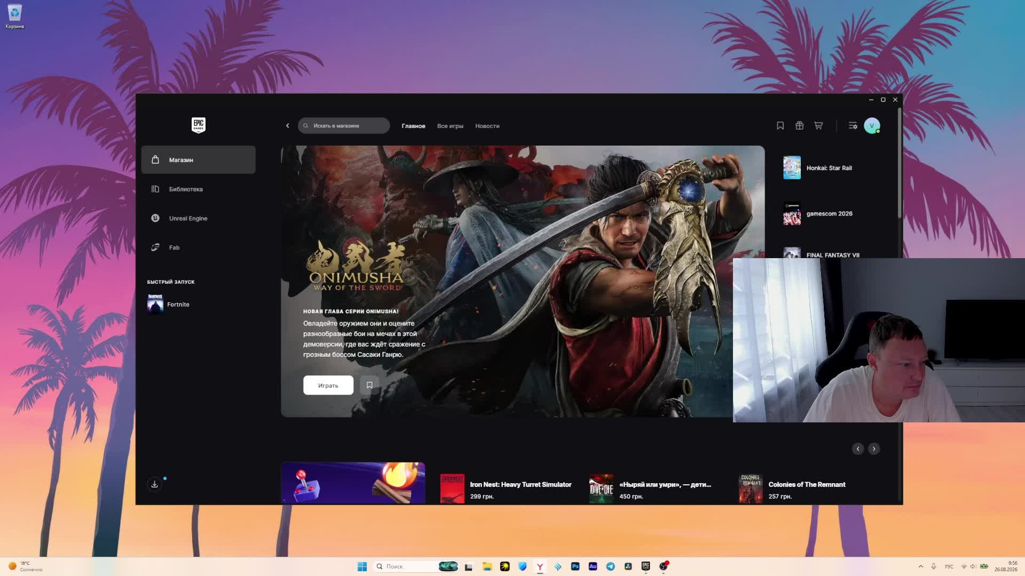Open File Explorer from the taskbar

487,566
